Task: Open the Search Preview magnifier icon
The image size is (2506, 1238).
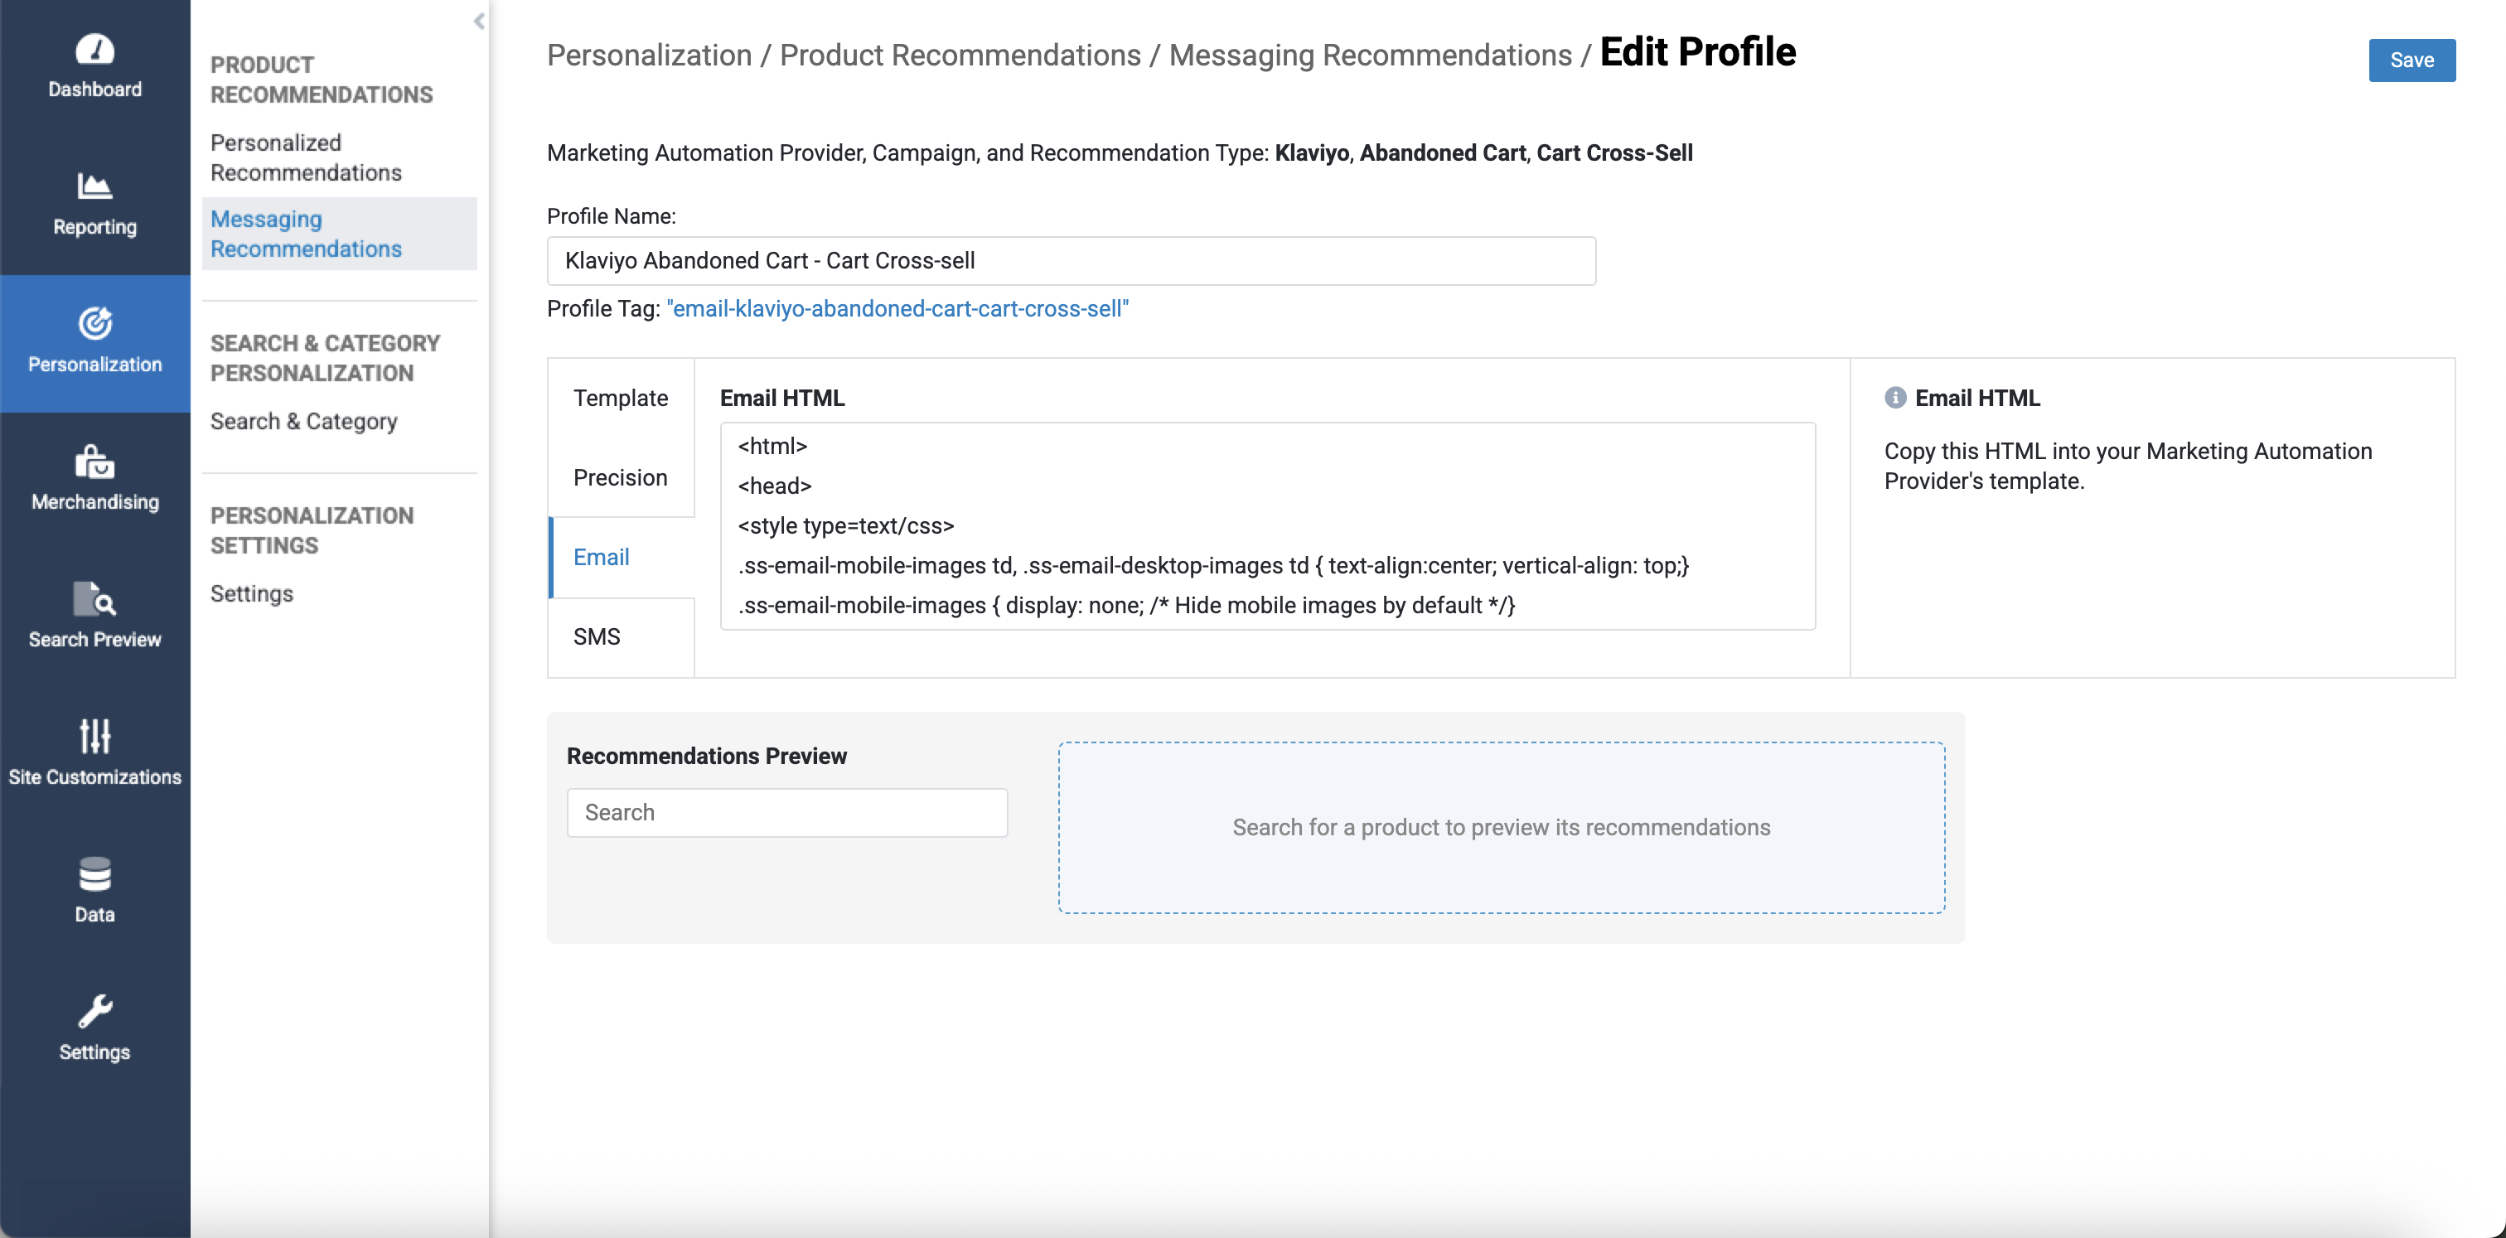Action: click(x=94, y=599)
